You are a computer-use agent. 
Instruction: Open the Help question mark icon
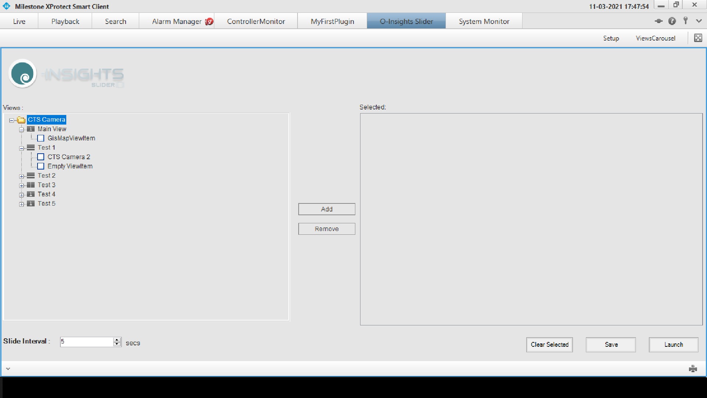[x=672, y=21]
